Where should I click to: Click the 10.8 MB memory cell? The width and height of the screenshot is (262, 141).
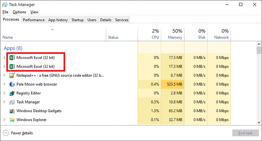[173, 102]
